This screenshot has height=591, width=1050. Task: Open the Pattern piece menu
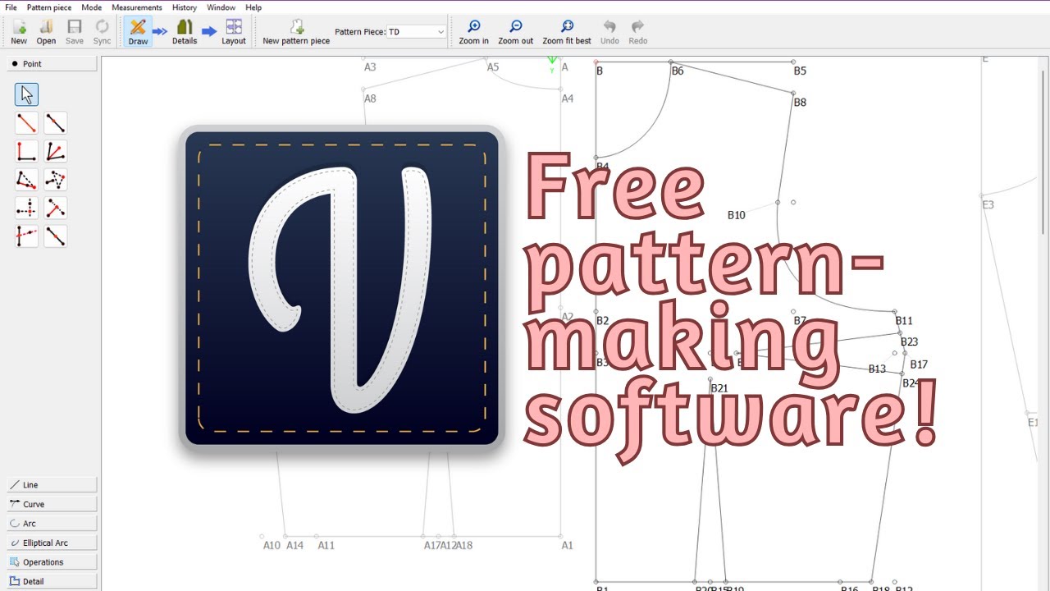point(49,7)
